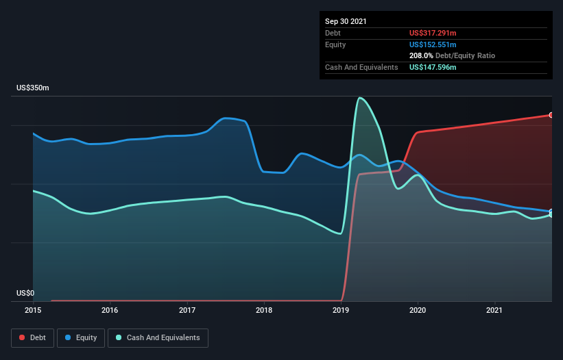Click the blue Equity legend dot
The height and width of the screenshot is (360, 563).
click(x=68, y=337)
